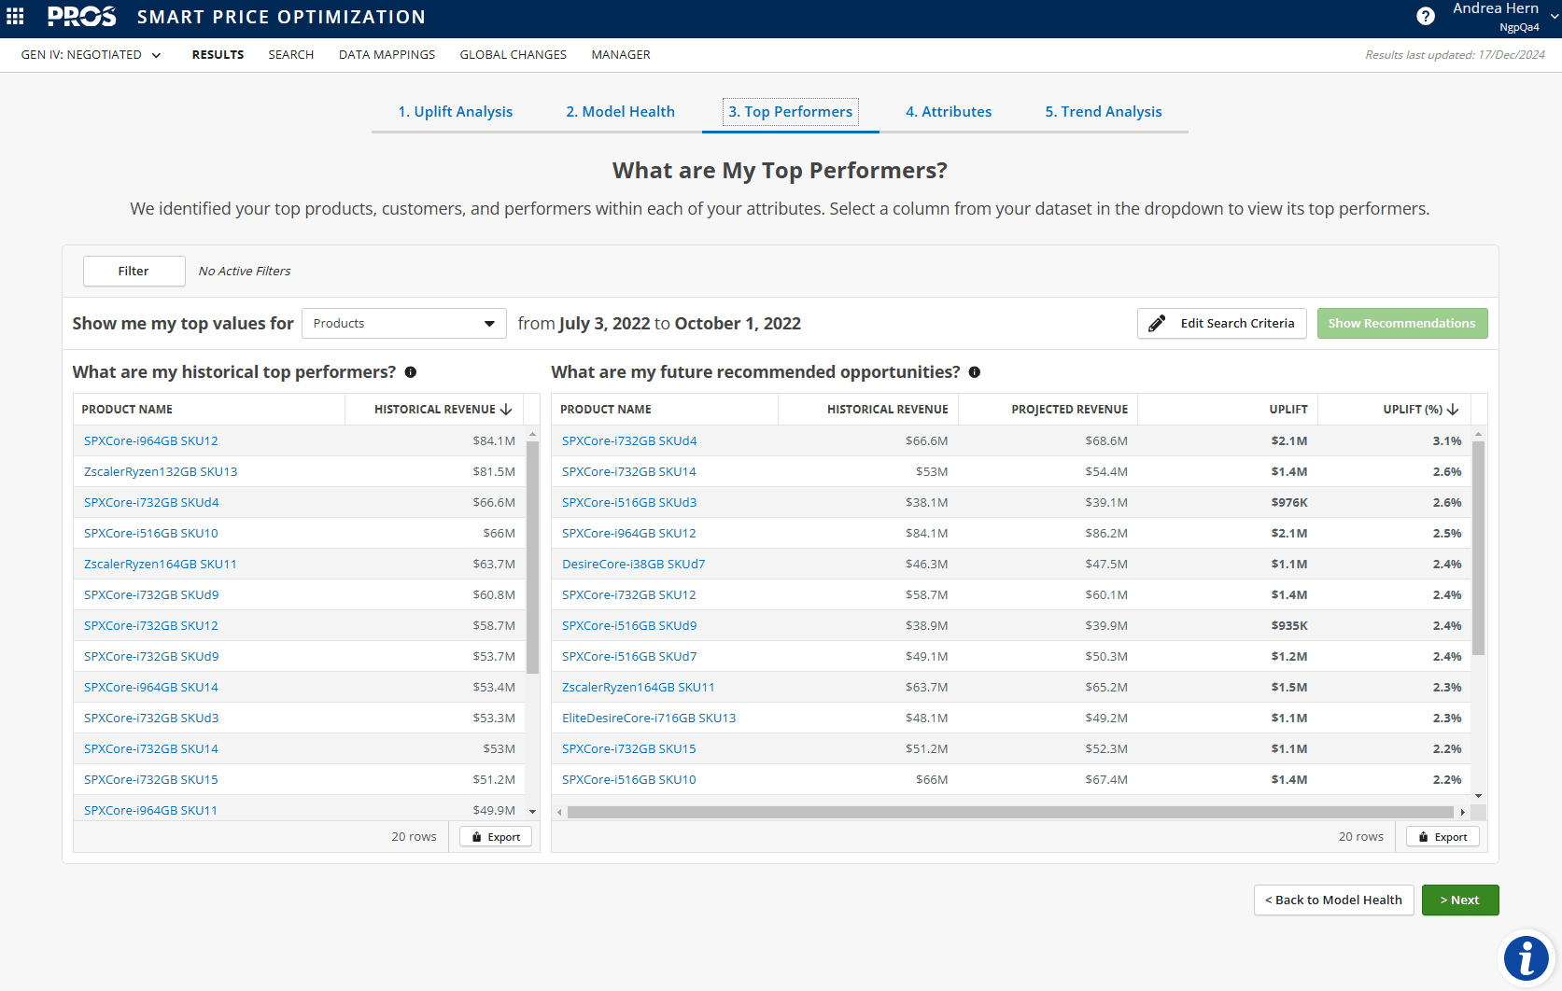Screen dimensions: 1562x991
Task: Click the download icon on the left Export button
Action: coord(475,836)
